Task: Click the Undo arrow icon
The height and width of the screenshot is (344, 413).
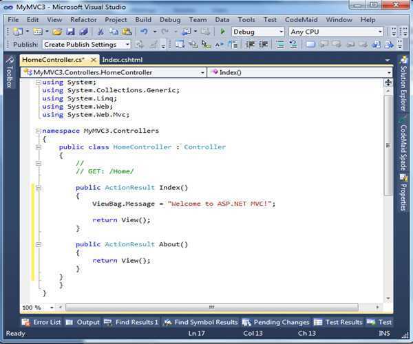Action: coord(143,32)
